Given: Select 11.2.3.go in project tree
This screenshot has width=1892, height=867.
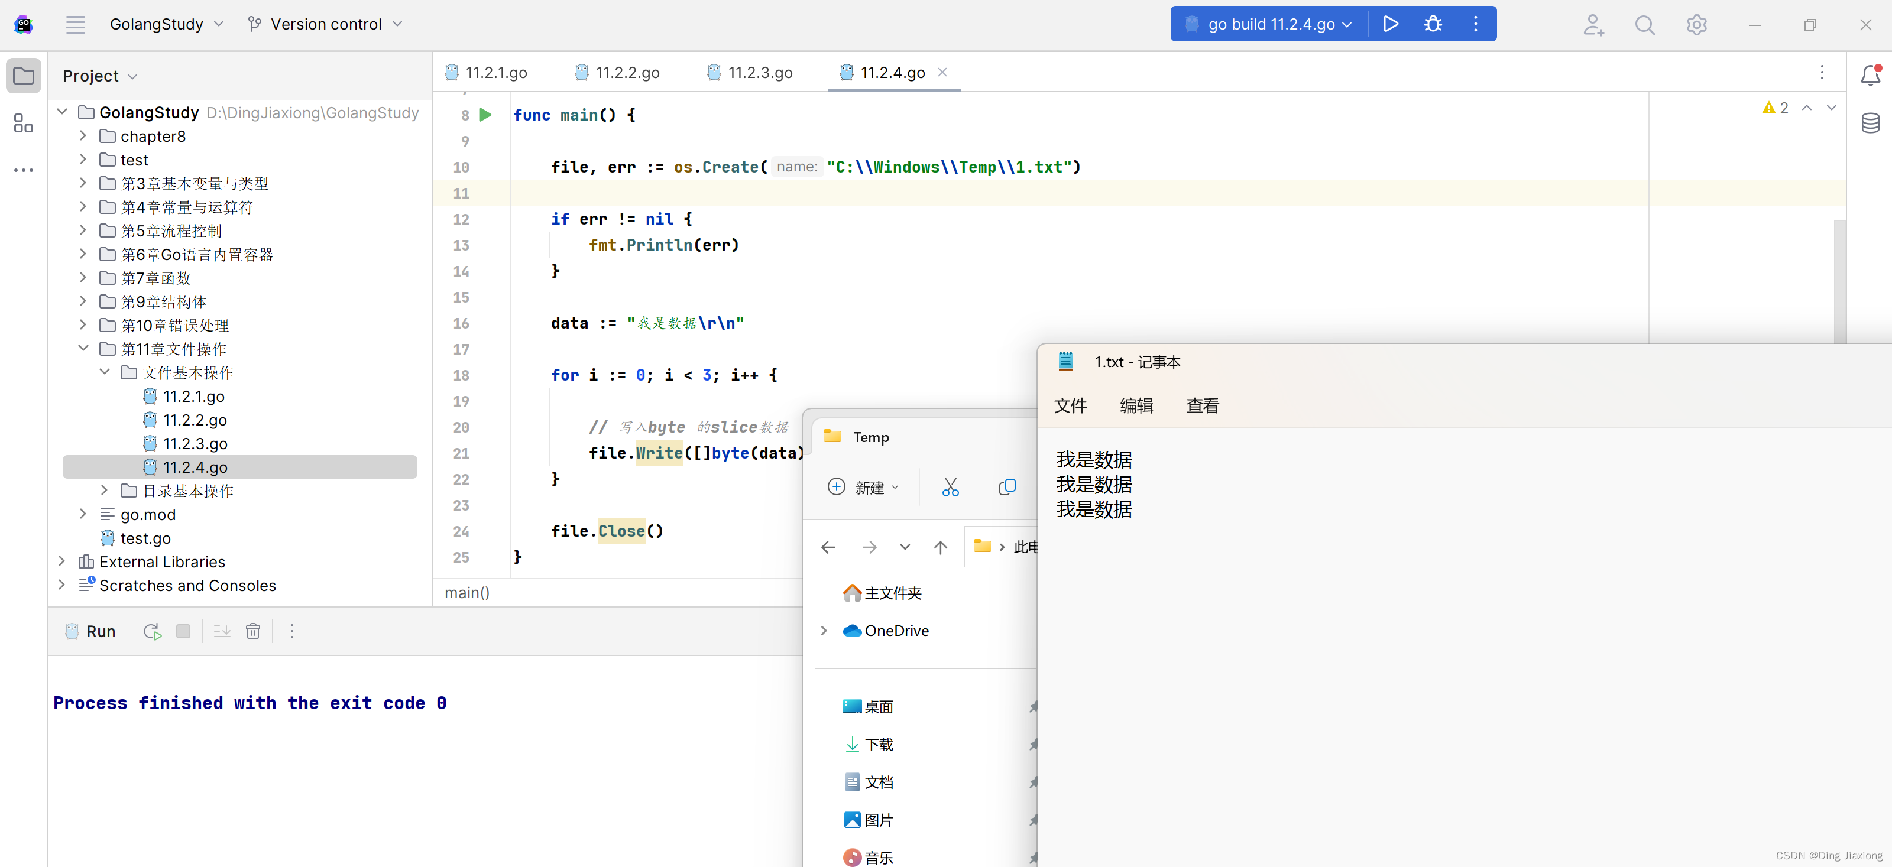Looking at the screenshot, I should [195, 443].
